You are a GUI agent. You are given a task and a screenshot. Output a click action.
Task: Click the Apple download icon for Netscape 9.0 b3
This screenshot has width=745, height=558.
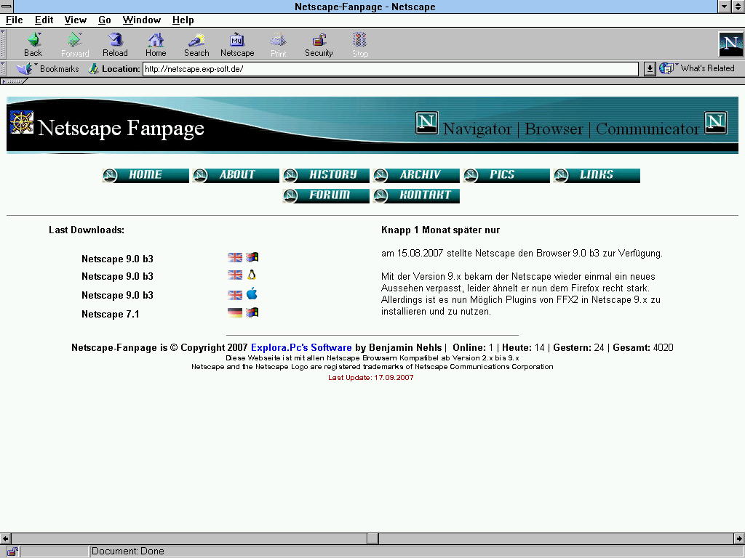click(252, 294)
